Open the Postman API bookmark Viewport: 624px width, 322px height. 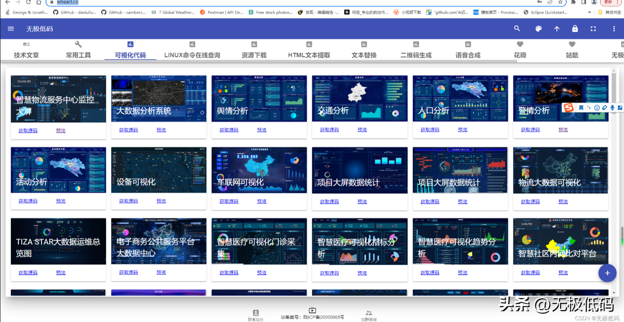(222, 13)
